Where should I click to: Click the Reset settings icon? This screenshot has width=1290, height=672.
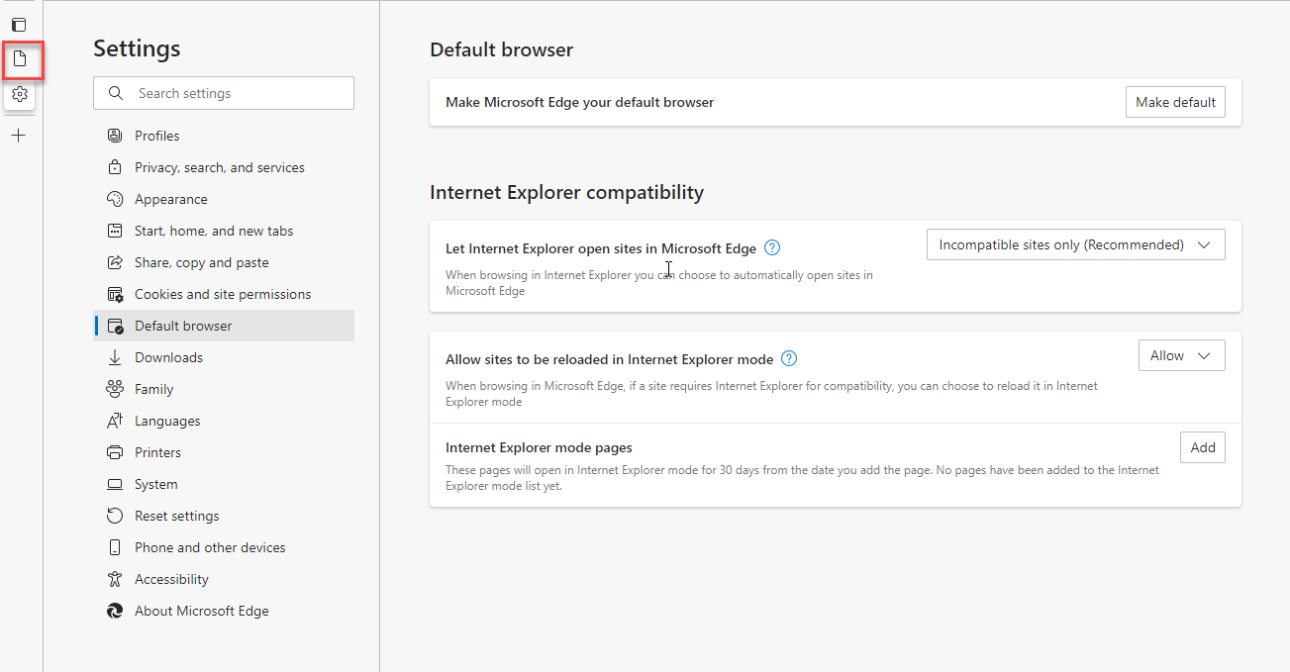[x=115, y=516]
